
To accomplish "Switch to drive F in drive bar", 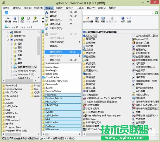I will click(x=30, y=27).
